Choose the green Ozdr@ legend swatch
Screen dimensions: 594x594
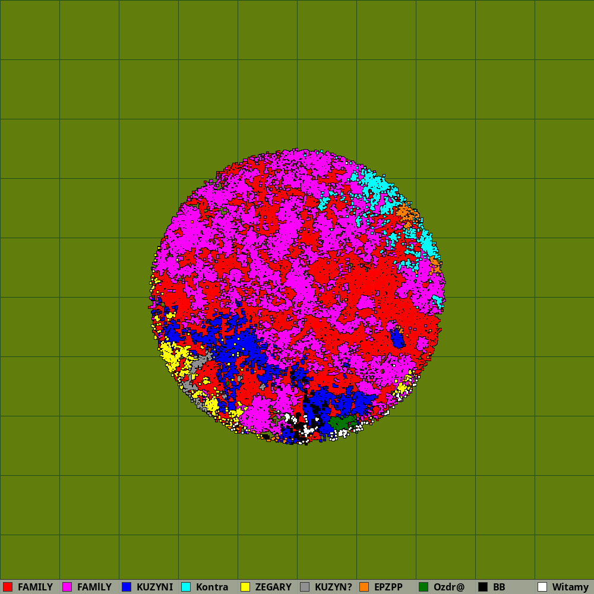[x=424, y=587]
